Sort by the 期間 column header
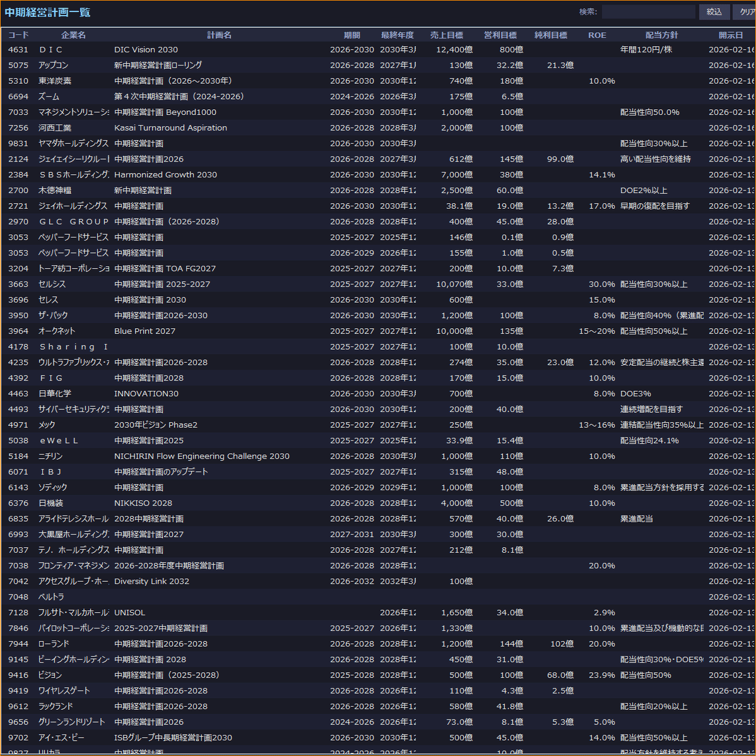 (x=351, y=35)
